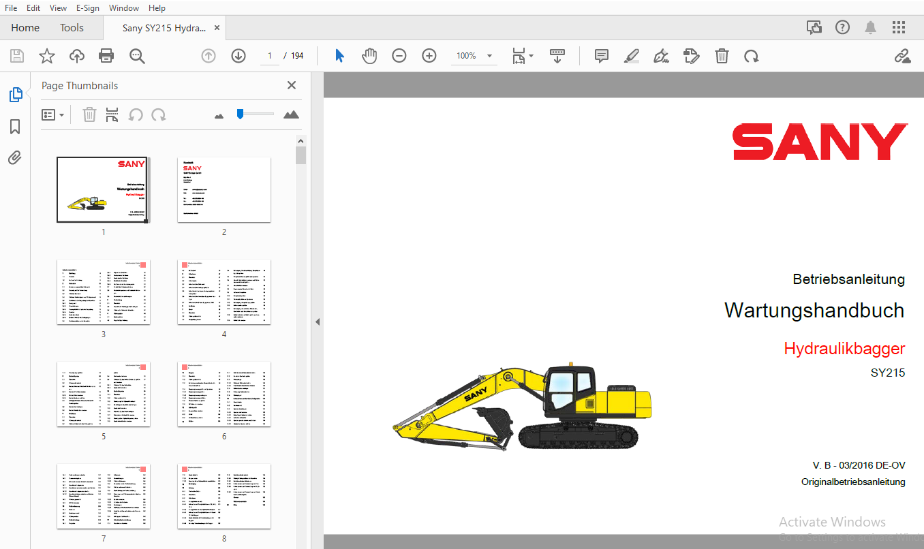Rotate pages clockwise in thumbnails panel
924x549 pixels.
point(159,114)
